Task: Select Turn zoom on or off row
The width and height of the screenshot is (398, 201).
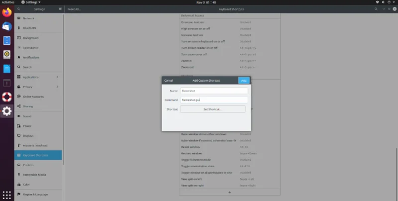Action: point(230,54)
